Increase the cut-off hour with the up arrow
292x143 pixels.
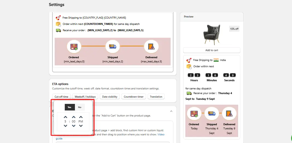click(x=65, y=117)
